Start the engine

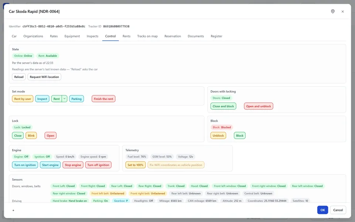(50, 165)
